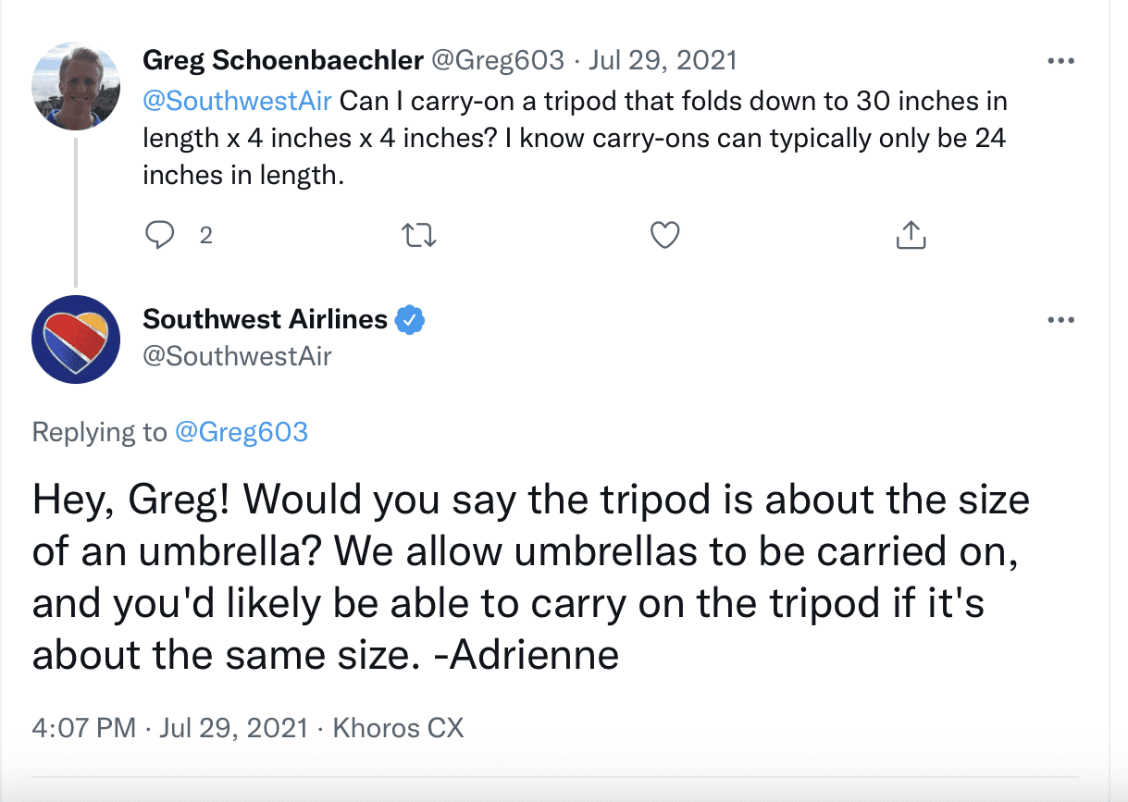Open the 4:07 PM · Jul 29, 2021 timestamp

[169, 728]
